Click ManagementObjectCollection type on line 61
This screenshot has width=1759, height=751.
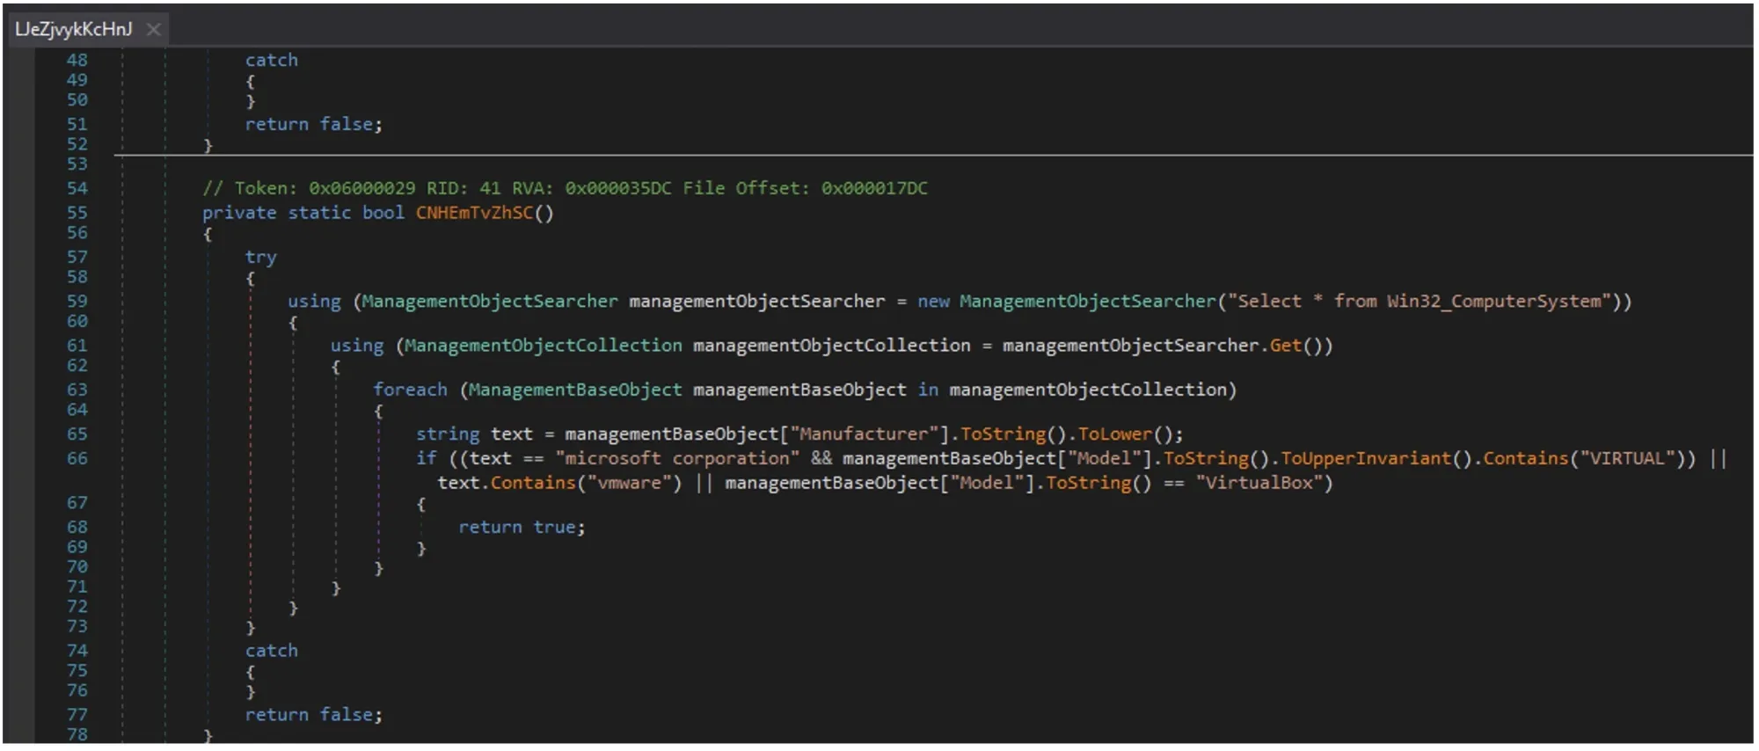543,346
